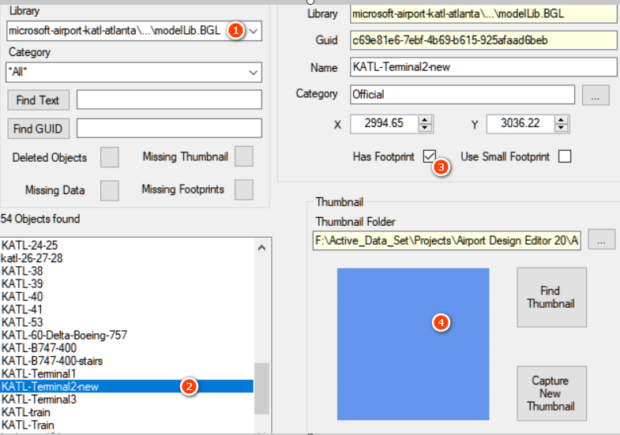Image resolution: width=620 pixels, height=435 pixels.
Task: Click the object list scroll up arrow
Action: point(261,248)
